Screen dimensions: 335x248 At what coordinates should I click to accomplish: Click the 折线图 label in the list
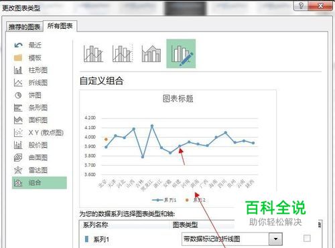[38, 83]
